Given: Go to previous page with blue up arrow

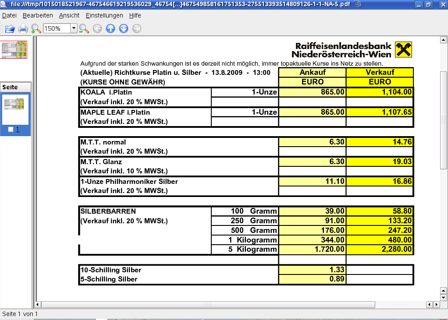Looking at the screenshot, I should click(110, 28).
